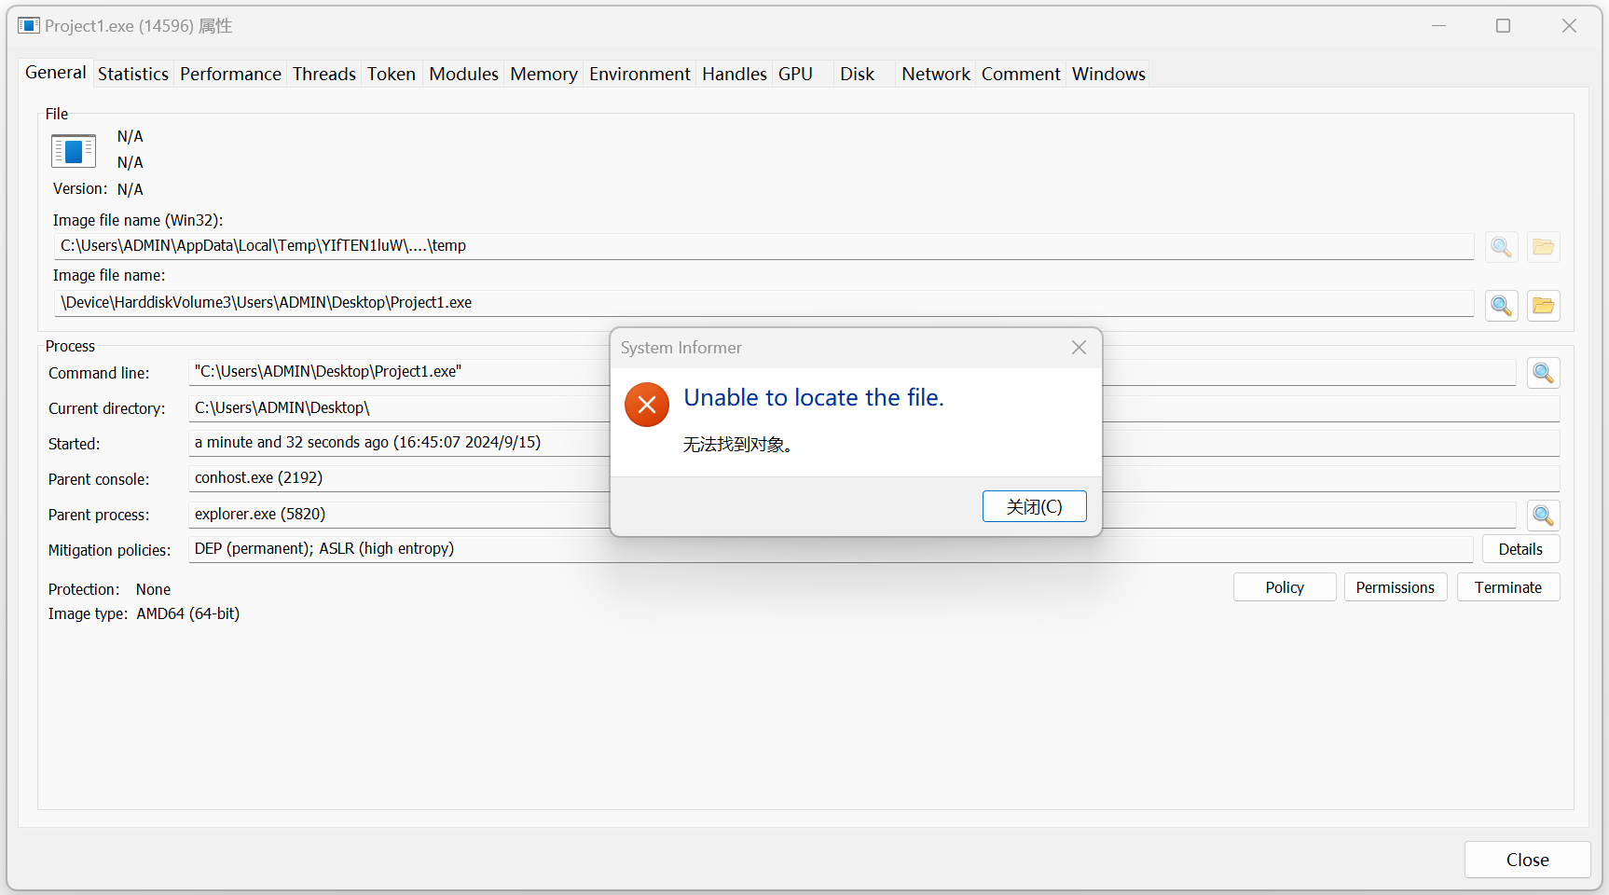Click the magnifier icon beside Parent process
Screen dimensions: 1609x895
(x=1543, y=516)
